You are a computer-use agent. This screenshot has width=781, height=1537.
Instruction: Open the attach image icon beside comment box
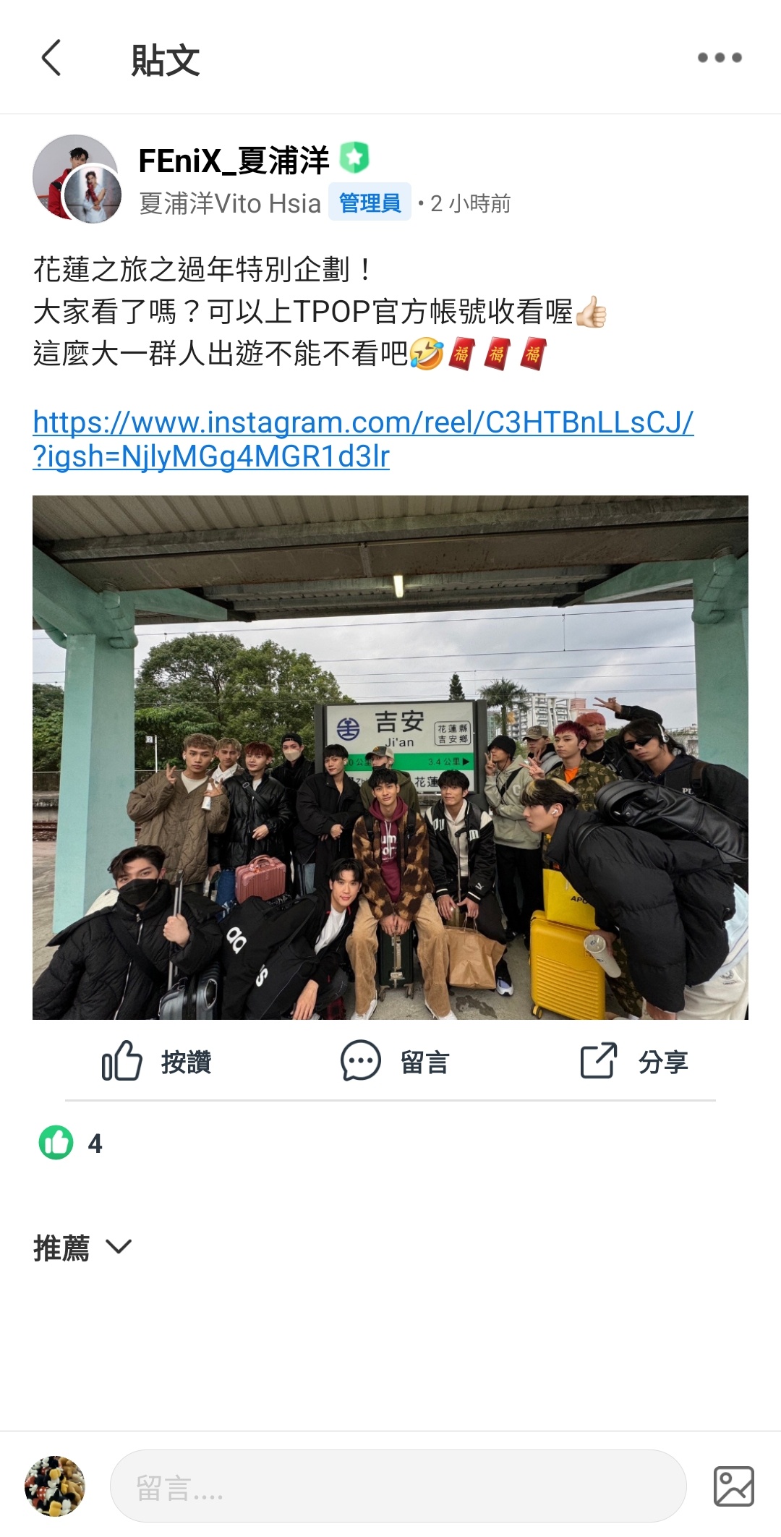(x=733, y=1486)
